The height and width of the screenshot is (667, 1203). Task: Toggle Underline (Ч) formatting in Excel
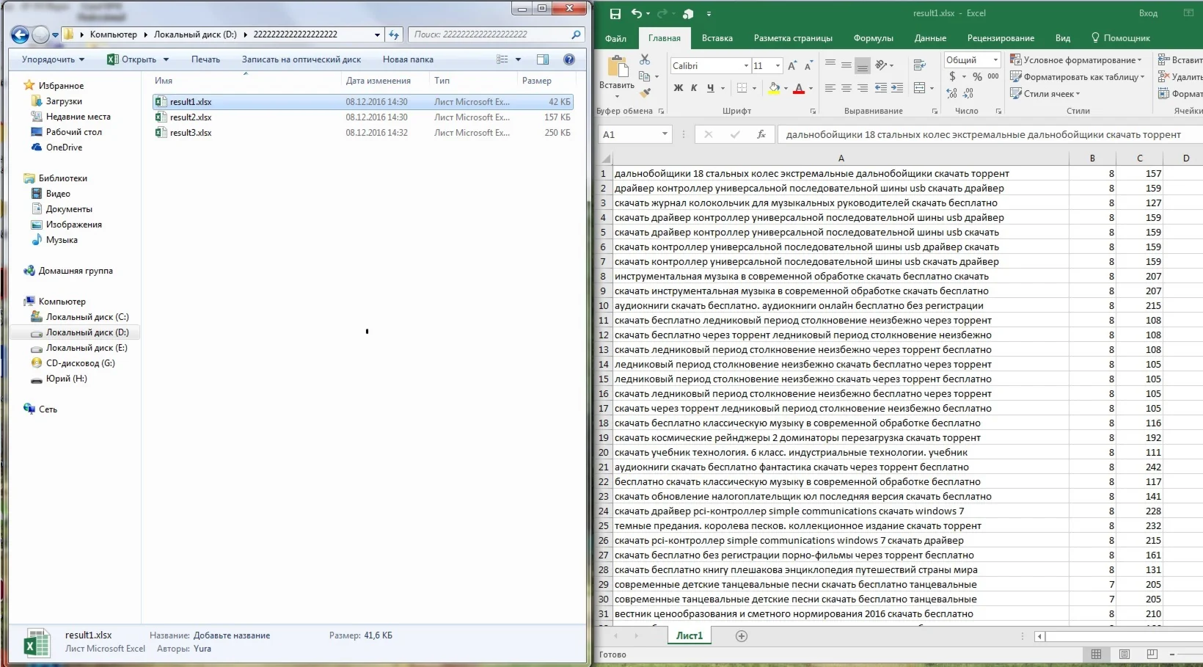pyautogui.click(x=710, y=88)
